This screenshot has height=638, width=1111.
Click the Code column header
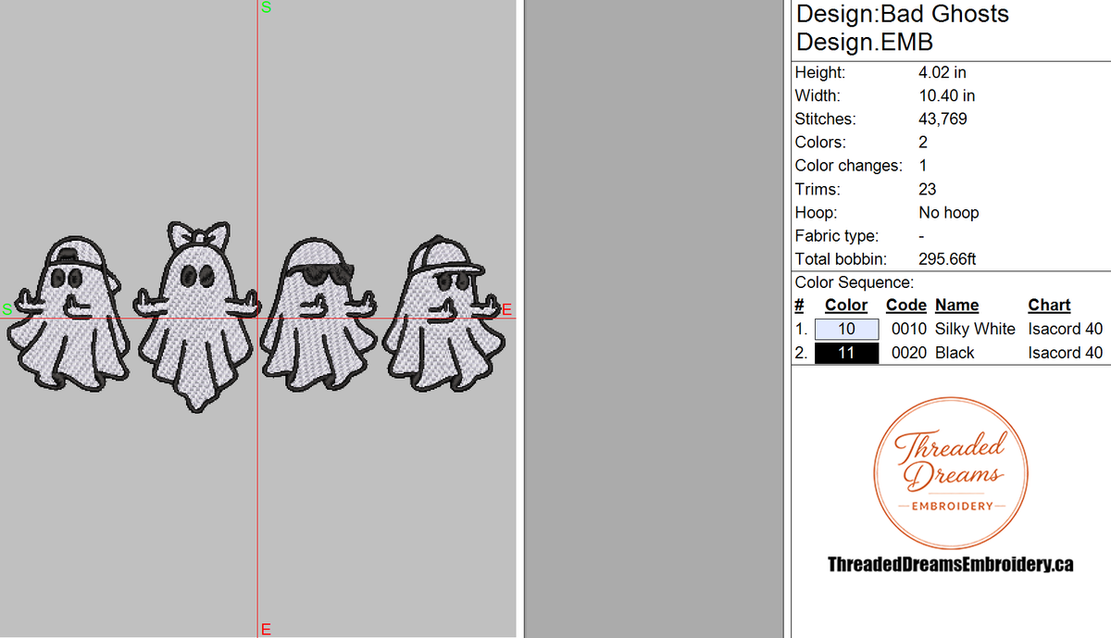click(905, 306)
